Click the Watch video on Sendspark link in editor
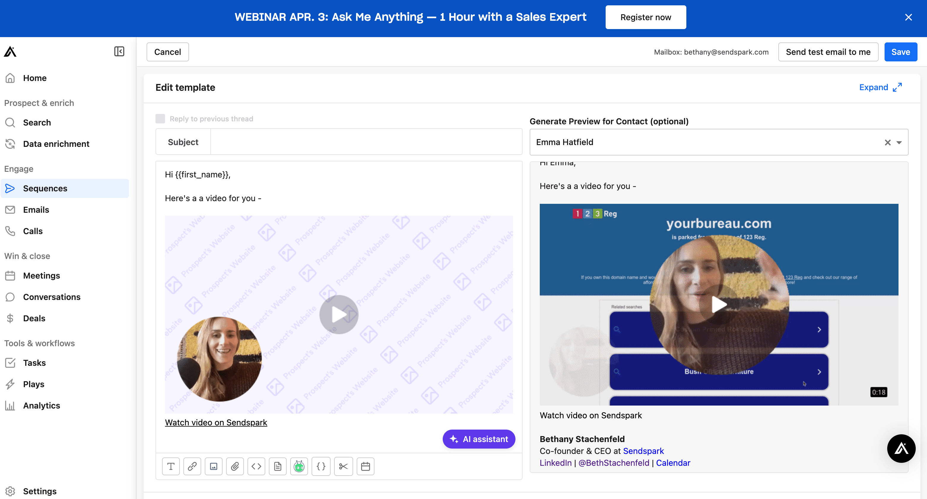The height and width of the screenshot is (499, 927). [216, 422]
